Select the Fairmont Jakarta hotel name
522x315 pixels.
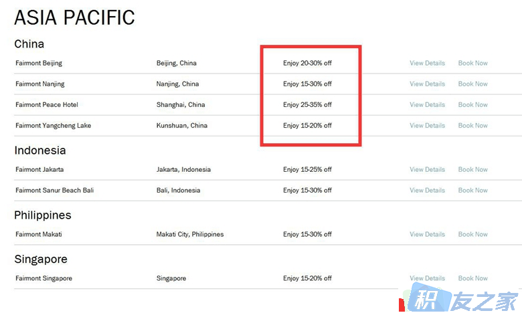pyautogui.click(x=39, y=170)
